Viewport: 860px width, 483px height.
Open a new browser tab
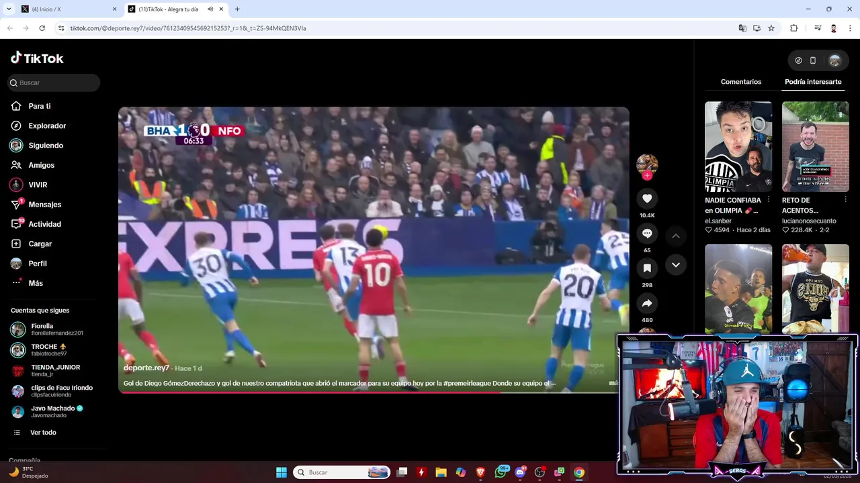point(237,9)
